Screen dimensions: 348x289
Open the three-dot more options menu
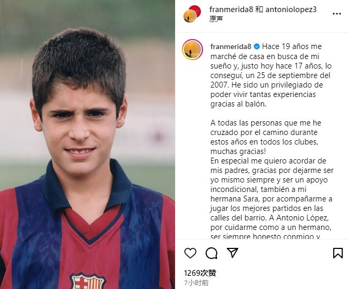337,14
